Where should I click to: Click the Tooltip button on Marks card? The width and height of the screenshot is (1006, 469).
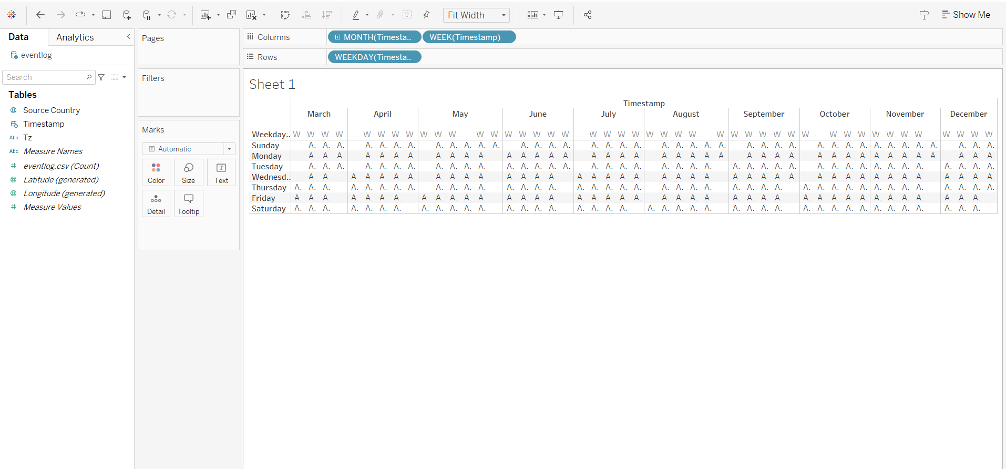coord(189,203)
